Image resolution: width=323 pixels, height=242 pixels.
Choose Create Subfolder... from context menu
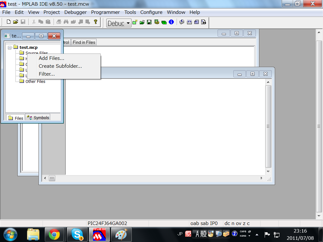(64, 66)
